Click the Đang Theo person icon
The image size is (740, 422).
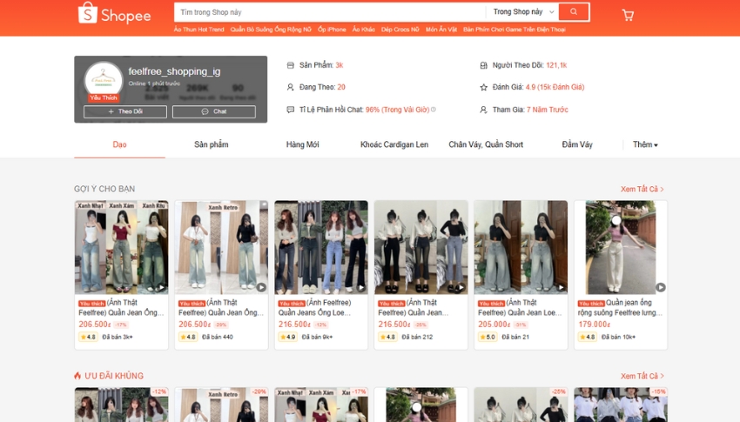click(x=290, y=87)
